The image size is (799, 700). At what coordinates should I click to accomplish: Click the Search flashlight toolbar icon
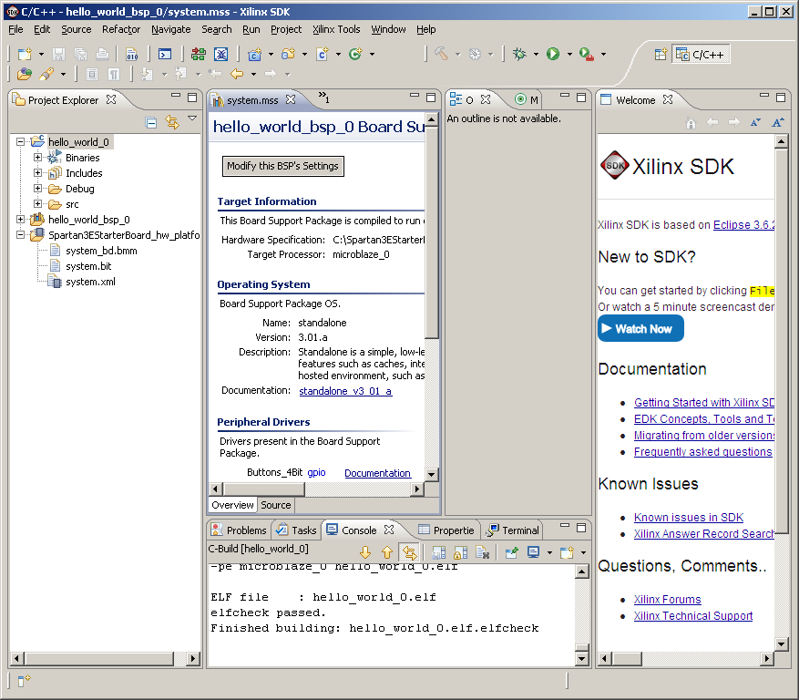coord(46,75)
